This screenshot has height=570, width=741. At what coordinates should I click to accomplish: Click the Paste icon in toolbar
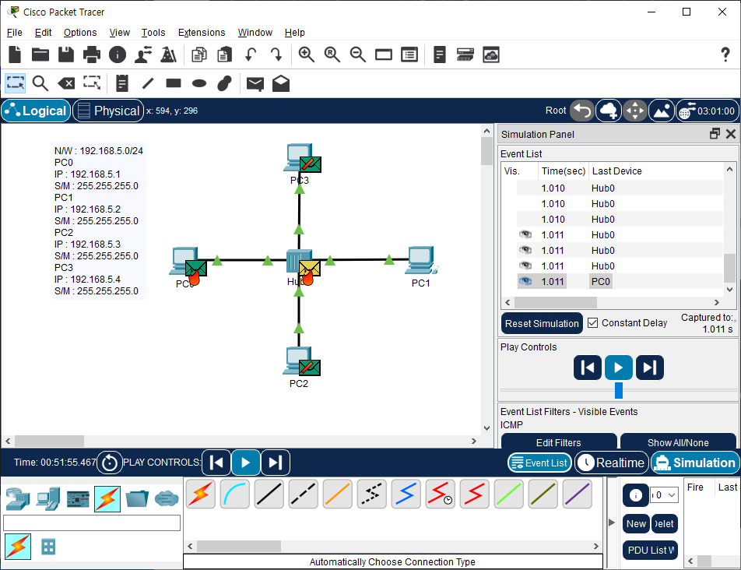(224, 55)
